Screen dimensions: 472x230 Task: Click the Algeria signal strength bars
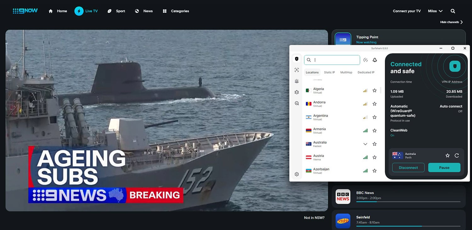tap(365, 90)
